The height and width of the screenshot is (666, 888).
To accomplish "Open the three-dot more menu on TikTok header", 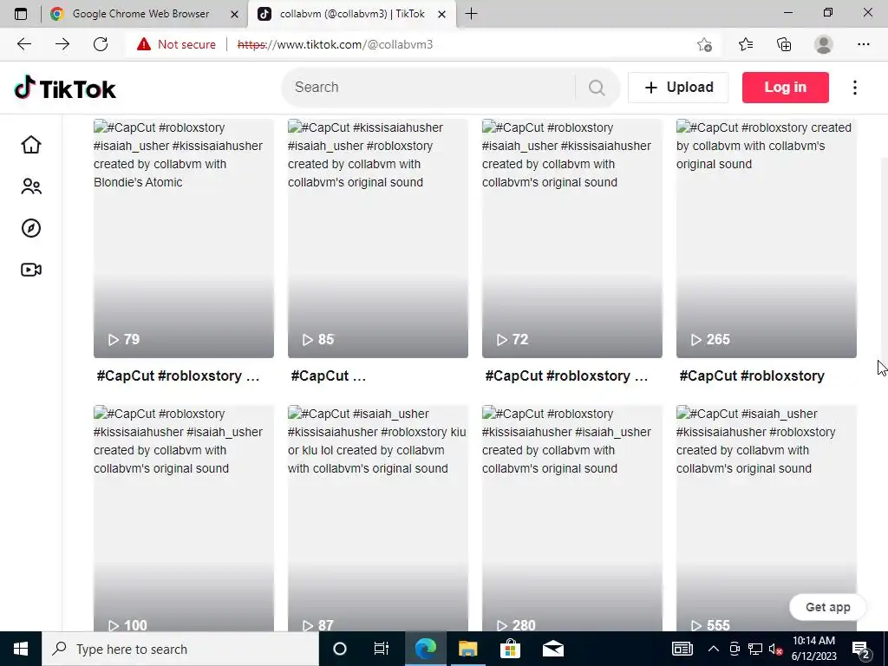I will click(x=854, y=88).
